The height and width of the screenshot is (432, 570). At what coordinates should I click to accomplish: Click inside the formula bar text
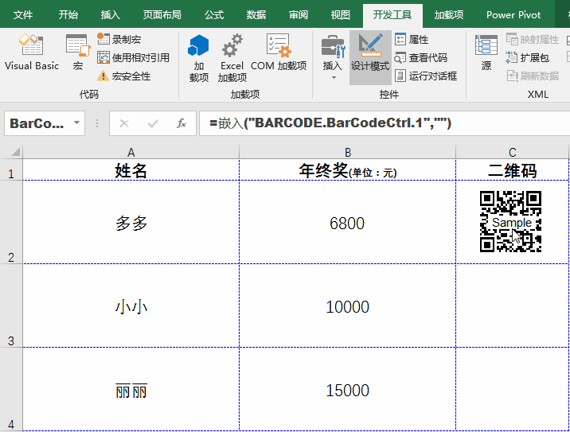point(358,123)
